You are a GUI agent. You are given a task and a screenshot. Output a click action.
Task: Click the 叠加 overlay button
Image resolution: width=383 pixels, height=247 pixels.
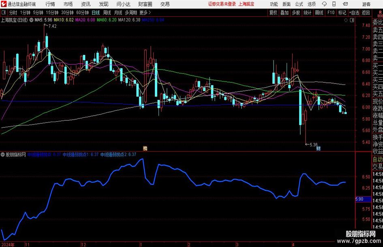coord(285,13)
